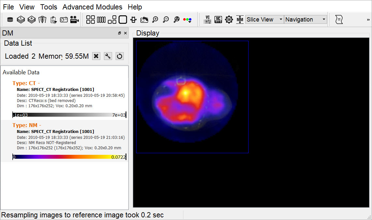Click the MM measurement icon
Screen dimensions: 372x220
click(240, 20)
